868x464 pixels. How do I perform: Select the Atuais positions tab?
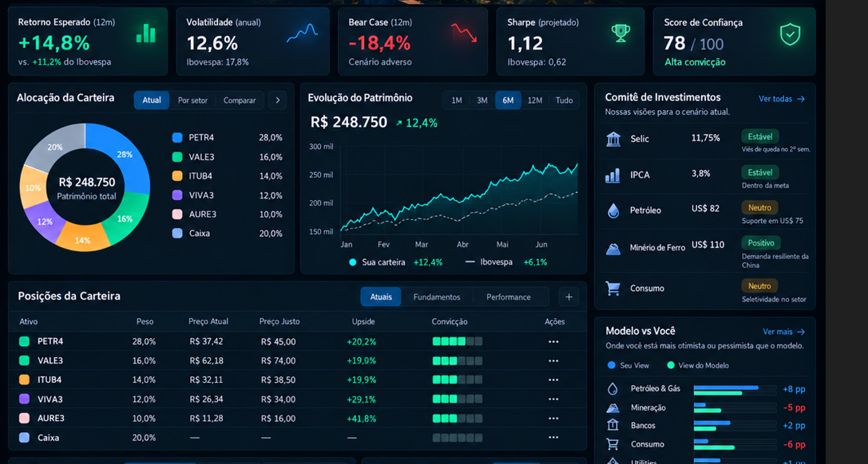(x=381, y=297)
